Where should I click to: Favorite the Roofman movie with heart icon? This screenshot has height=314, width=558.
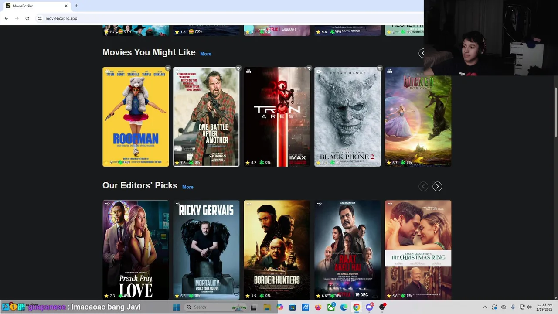(x=167, y=68)
